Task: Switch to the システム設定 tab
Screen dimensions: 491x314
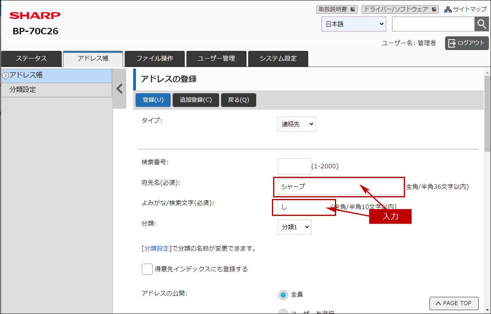Action: click(278, 59)
